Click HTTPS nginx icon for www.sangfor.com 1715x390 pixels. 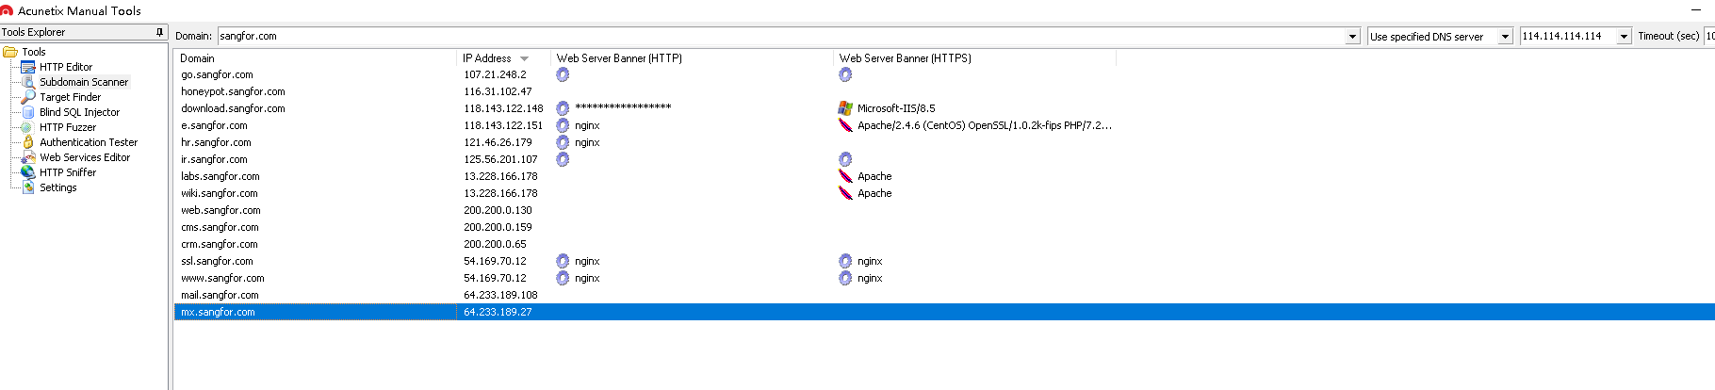pyautogui.click(x=845, y=278)
